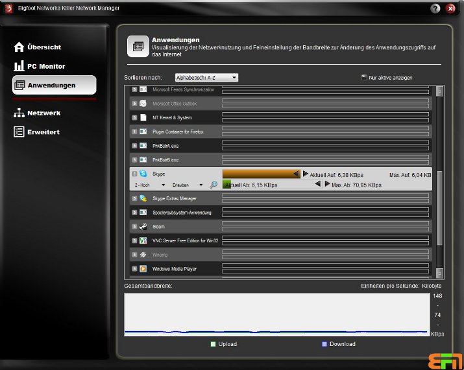Select VNC Server Free Edition for Win32

coord(281,240)
